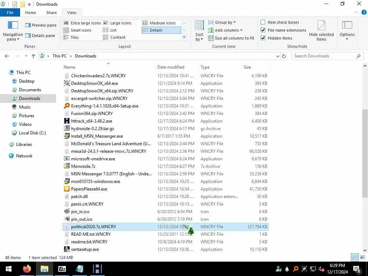Select the View ribbon tab
The width and height of the screenshot is (368, 276).
pyautogui.click(x=72, y=13)
